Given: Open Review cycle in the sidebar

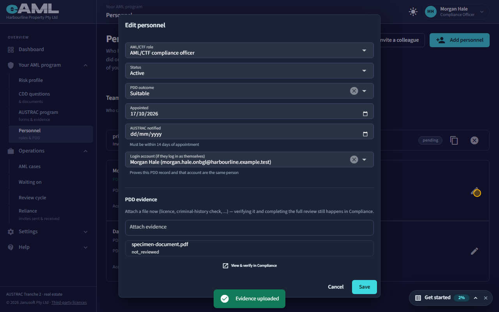Looking at the screenshot, I should click(51, 198).
